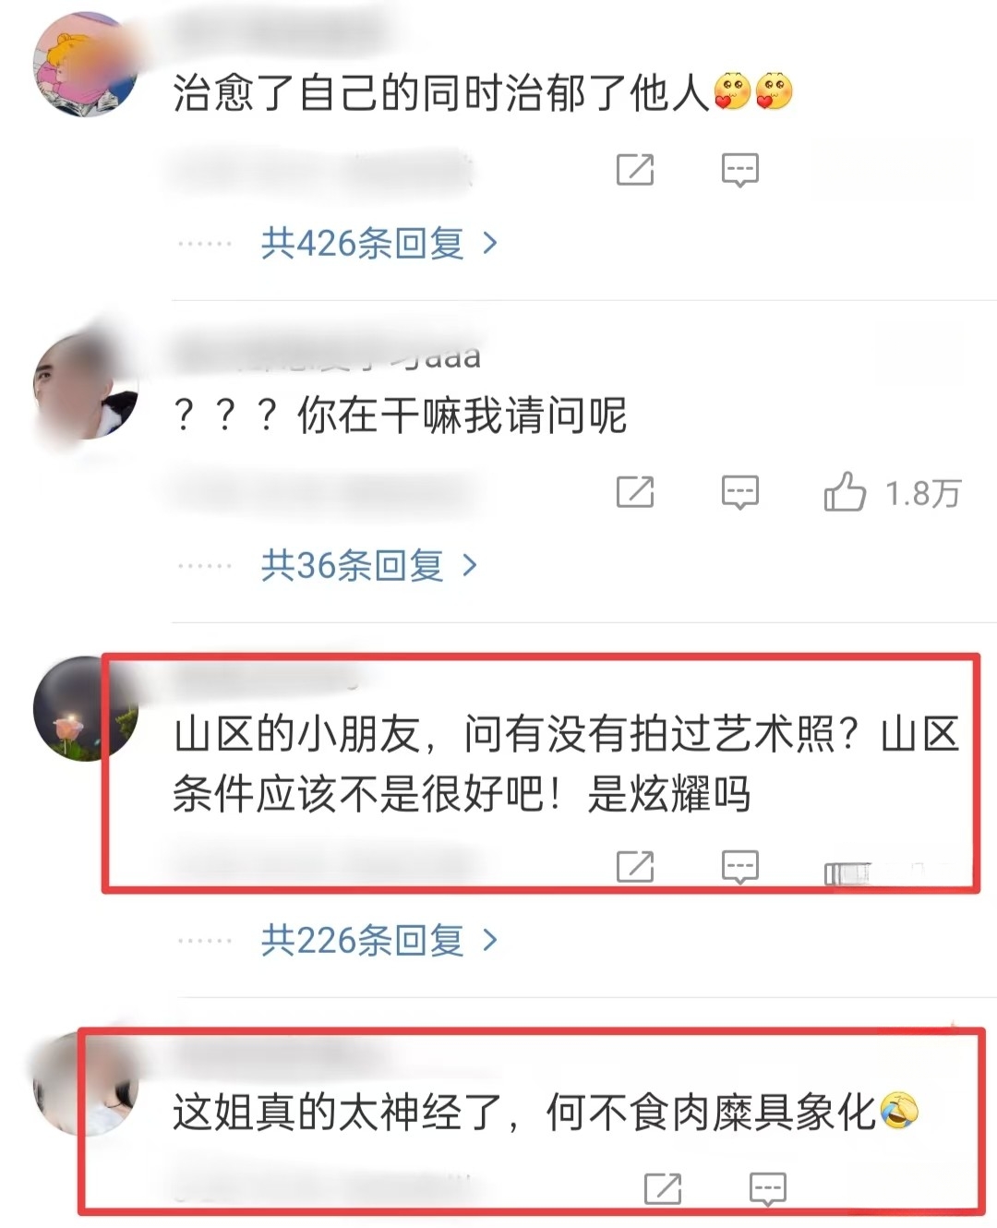Screen dimensions: 997x1228
Task: Tap the comment text 何不食肉糜具象化
Action: (711, 1112)
